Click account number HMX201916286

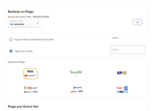pyautogui.click(x=41, y=17)
